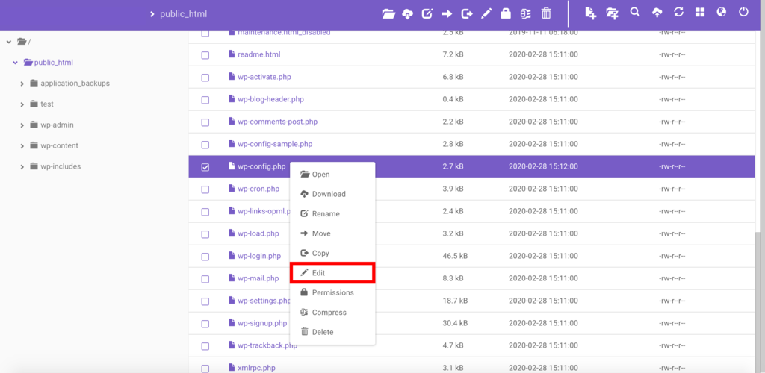Tick the wp-config-sample.php checkbox

pos(205,145)
